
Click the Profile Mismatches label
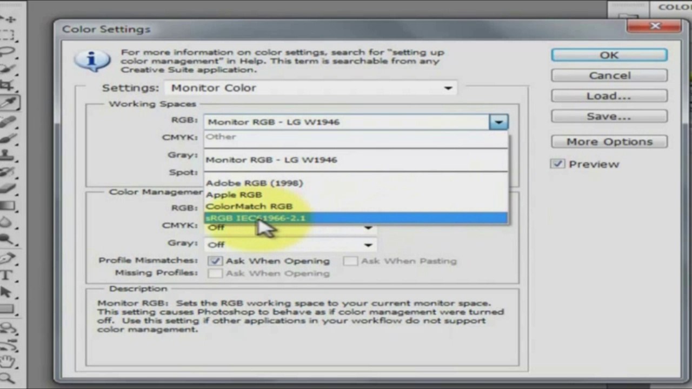tap(148, 260)
